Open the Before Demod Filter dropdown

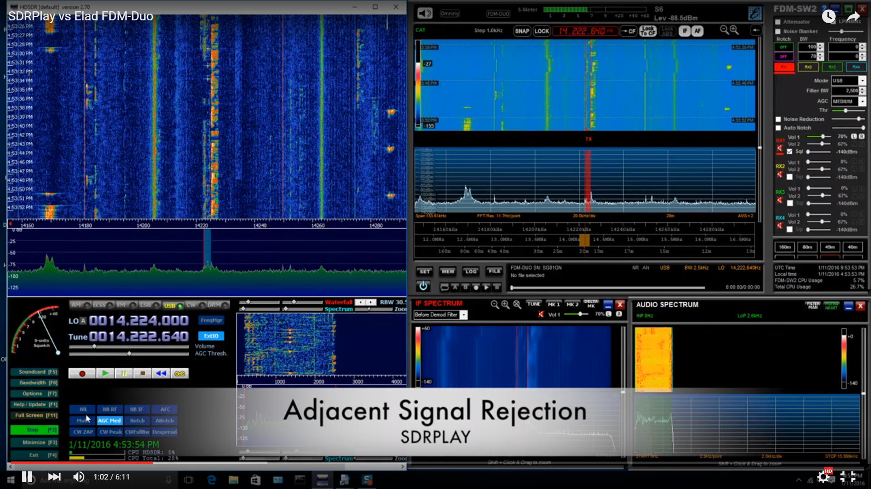click(464, 315)
